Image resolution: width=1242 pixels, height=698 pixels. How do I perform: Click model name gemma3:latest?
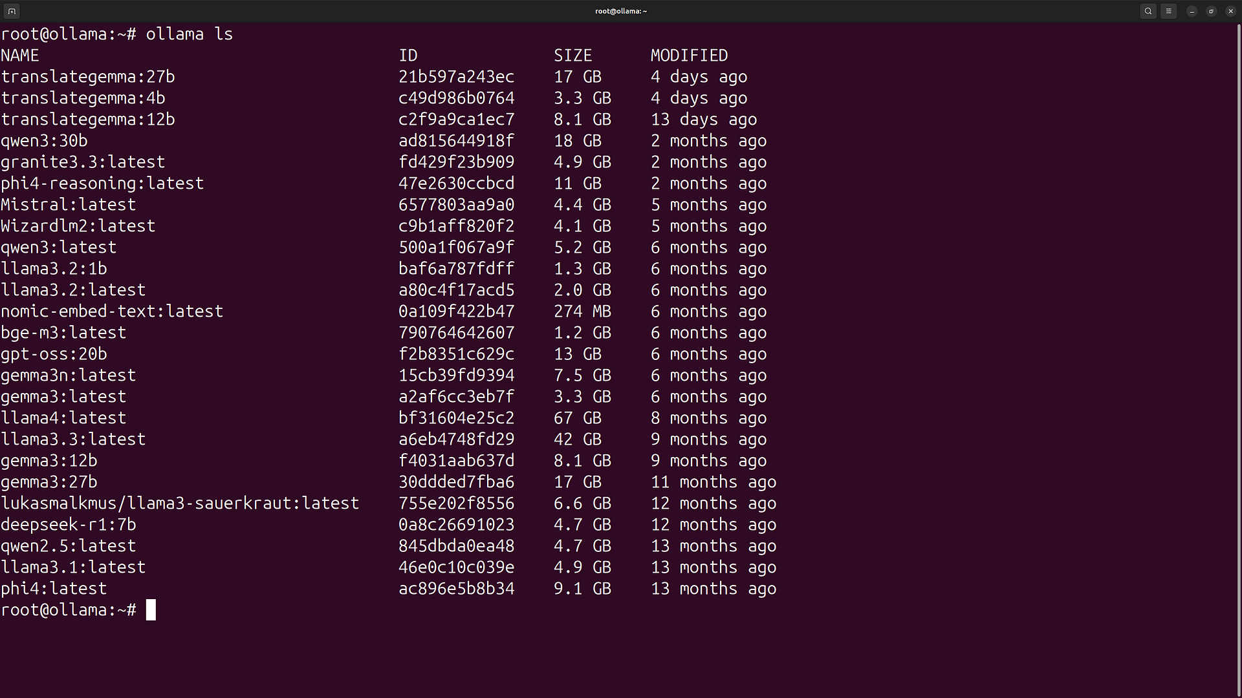[x=63, y=397]
